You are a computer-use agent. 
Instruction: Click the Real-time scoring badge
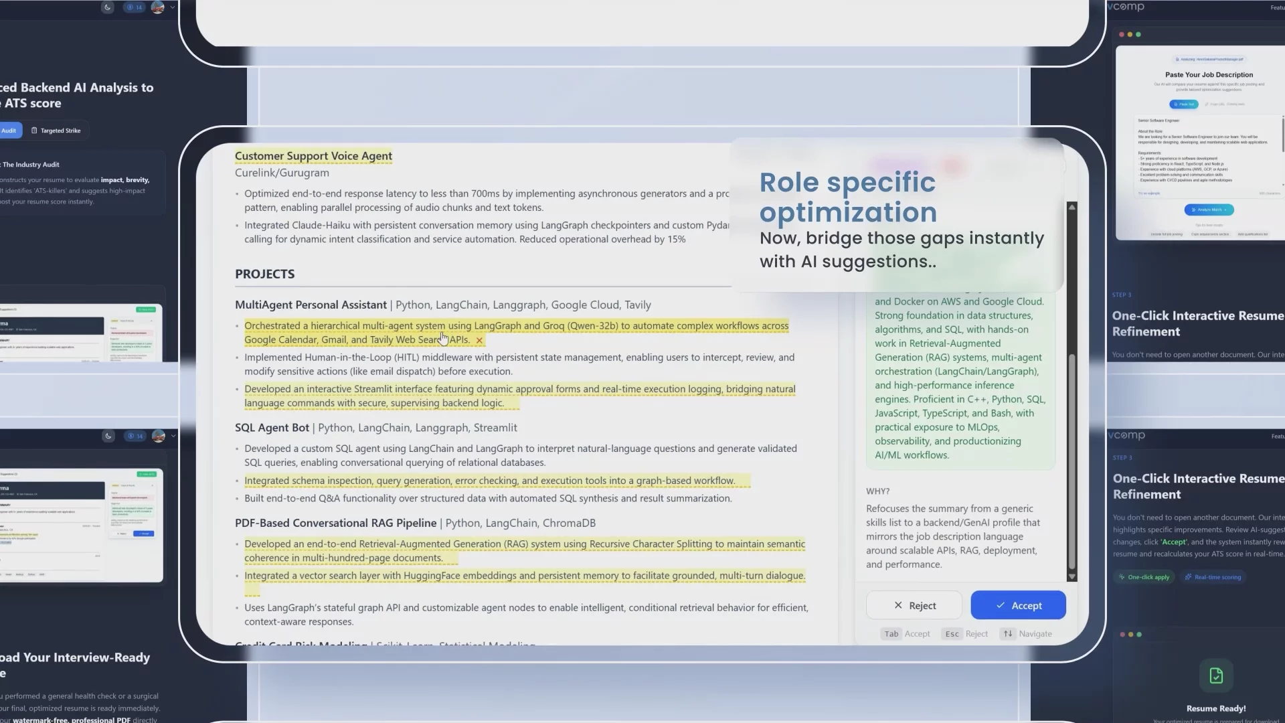click(1213, 577)
